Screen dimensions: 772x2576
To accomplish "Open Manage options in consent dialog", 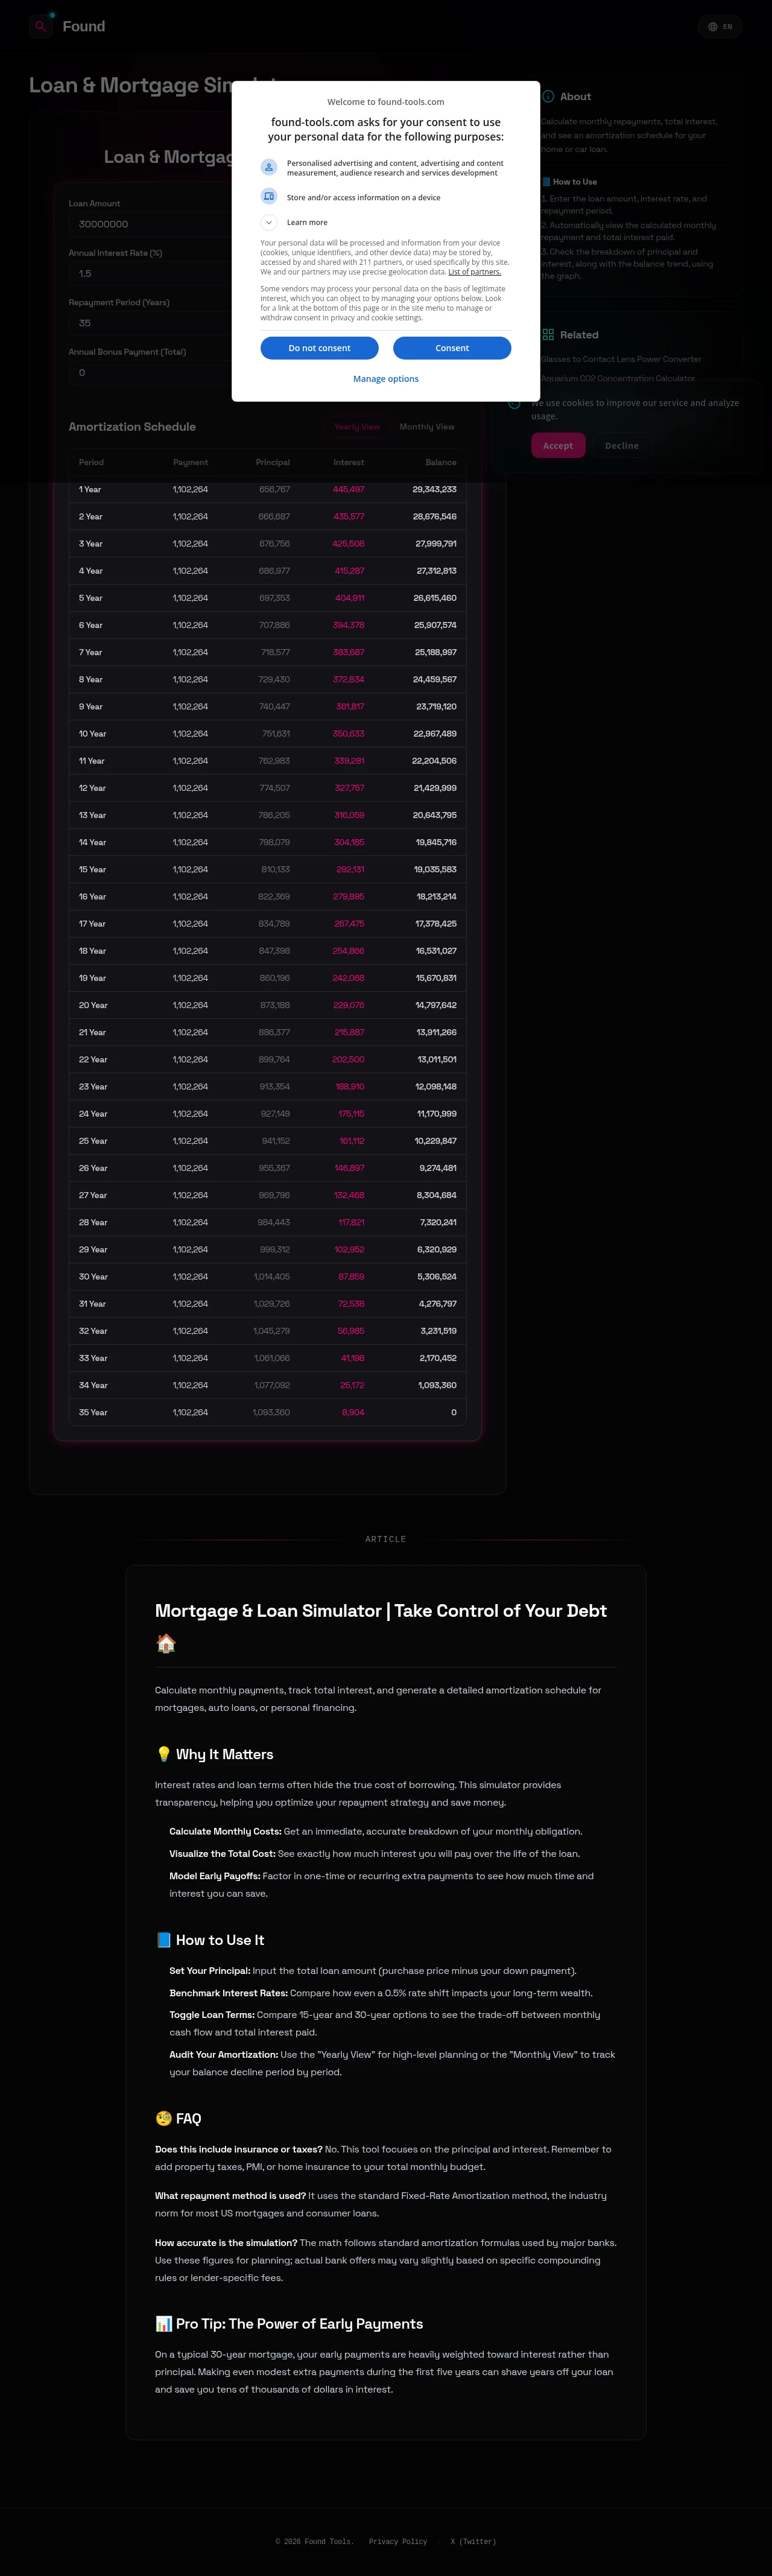I will [385, 379].
